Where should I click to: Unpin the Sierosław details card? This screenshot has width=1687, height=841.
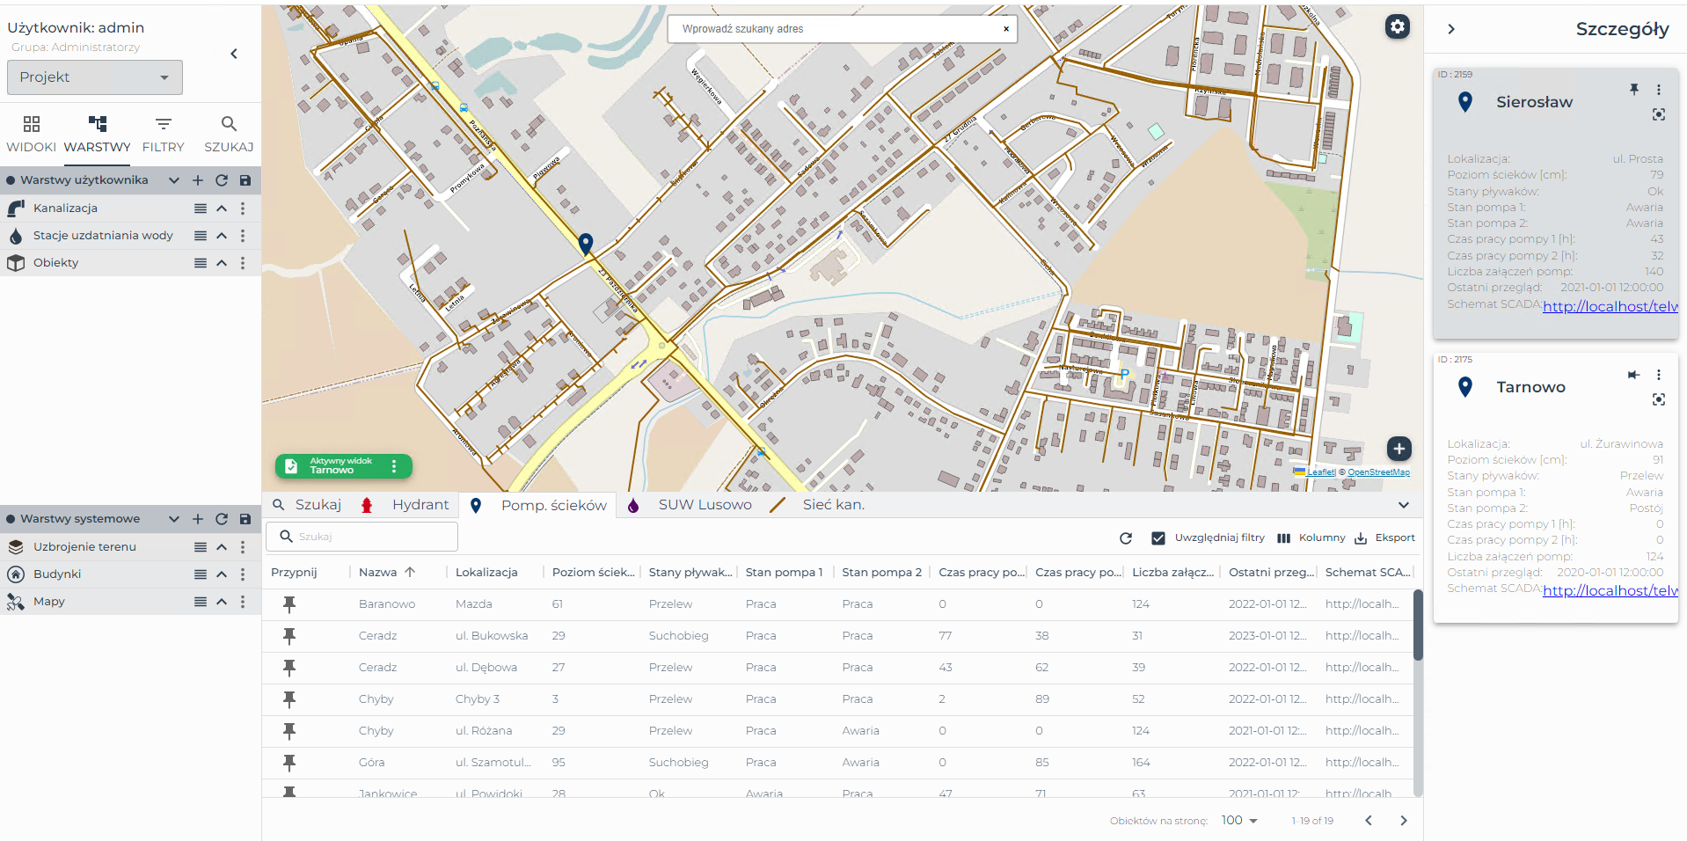tap(1634, 90)
